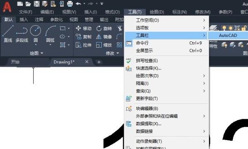The image size is (248, 149).
Task: Open the 绘图(D) menu
Action: click(x=157, y=12)
